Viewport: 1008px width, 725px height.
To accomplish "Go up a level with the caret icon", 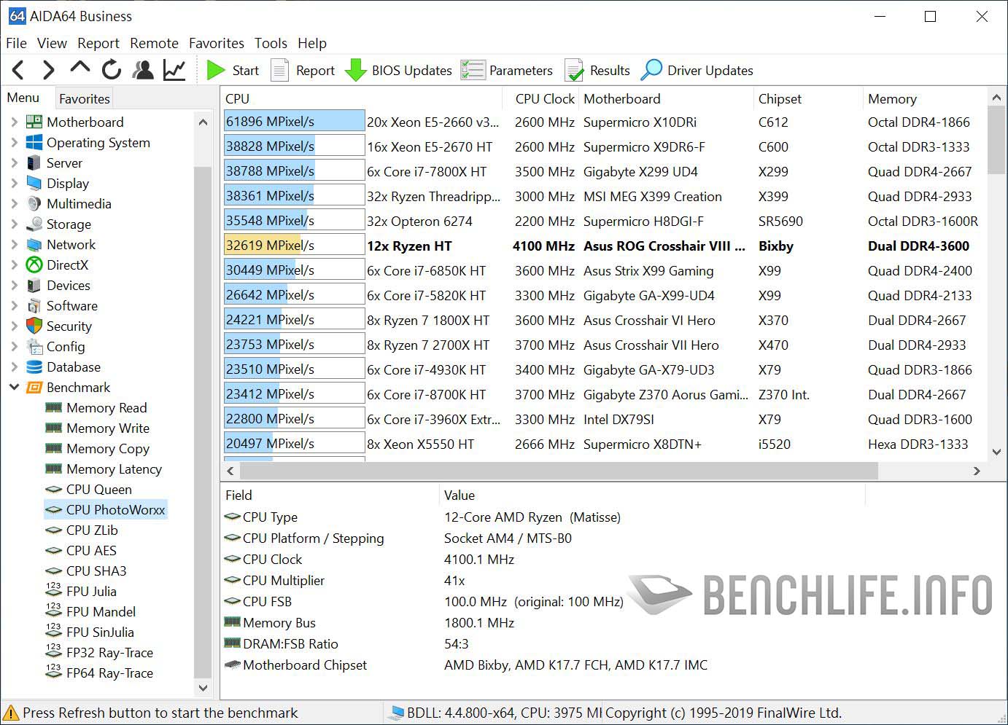I will 80,70.
